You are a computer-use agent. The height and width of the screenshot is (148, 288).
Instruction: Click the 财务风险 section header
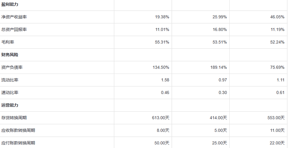(x=9, y=55)
